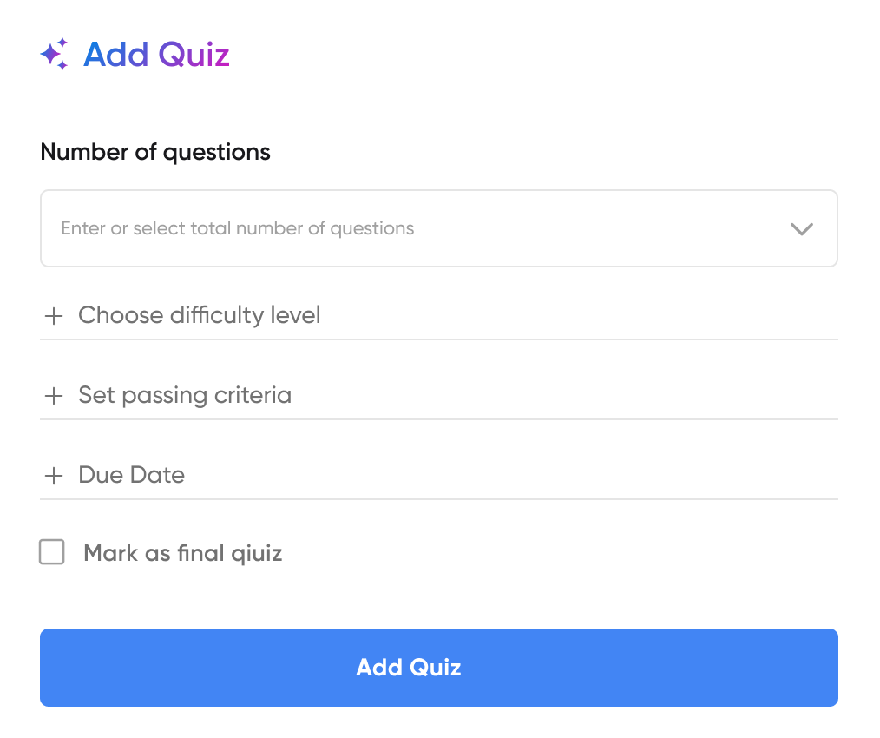
Task: Select the "Due Date" label text
Action: pyautogui.click(x=131, y=475)
